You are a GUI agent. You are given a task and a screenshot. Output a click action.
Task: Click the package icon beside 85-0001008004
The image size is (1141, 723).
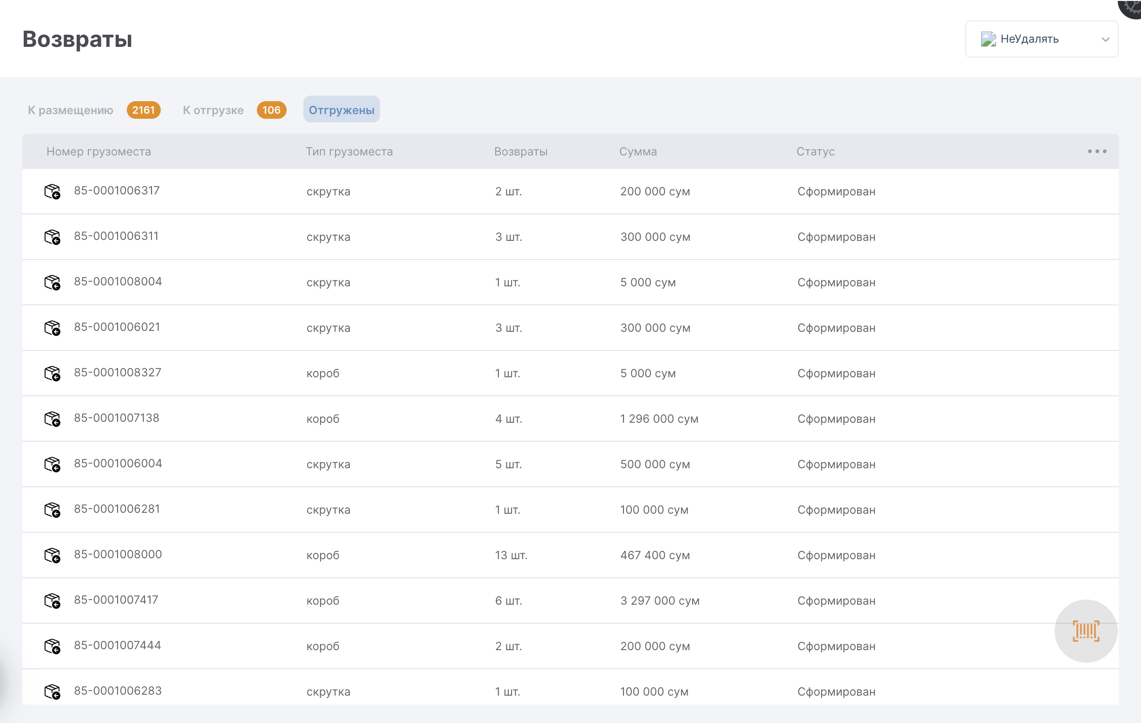point(52,283)
